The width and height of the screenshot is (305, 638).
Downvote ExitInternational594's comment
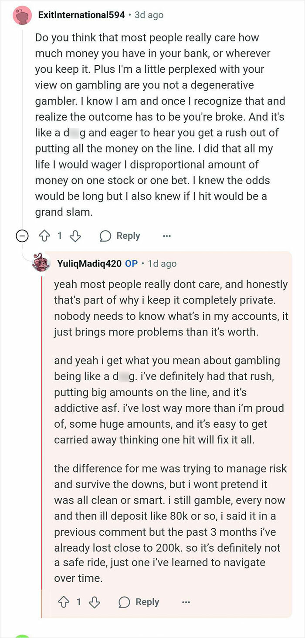coord(75,235)
